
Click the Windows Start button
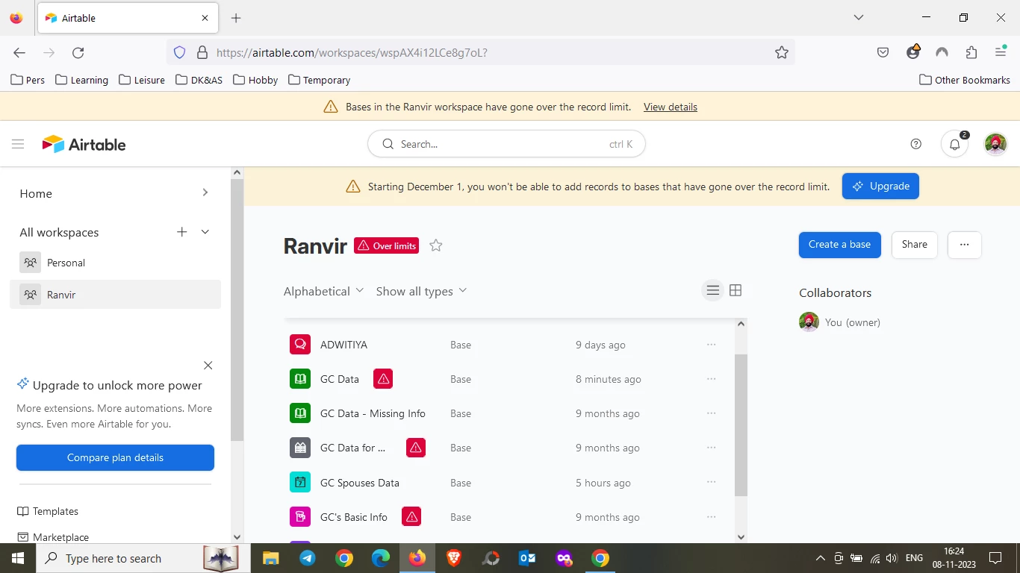17,558
